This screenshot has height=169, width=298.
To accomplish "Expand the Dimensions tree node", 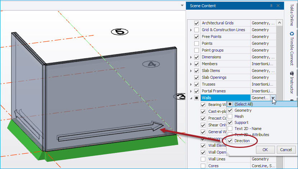I will [191, 57].
